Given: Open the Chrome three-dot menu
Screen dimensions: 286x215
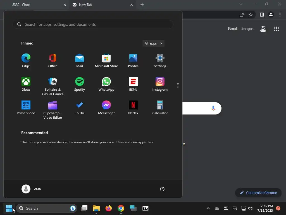Looking at the screenshot, I should pyautogui.click(x=280, y=15).
